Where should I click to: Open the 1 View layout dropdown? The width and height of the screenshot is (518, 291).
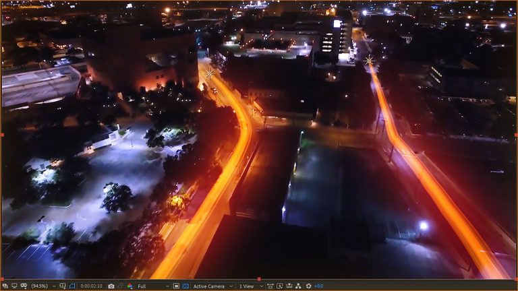tap(251, 286)
